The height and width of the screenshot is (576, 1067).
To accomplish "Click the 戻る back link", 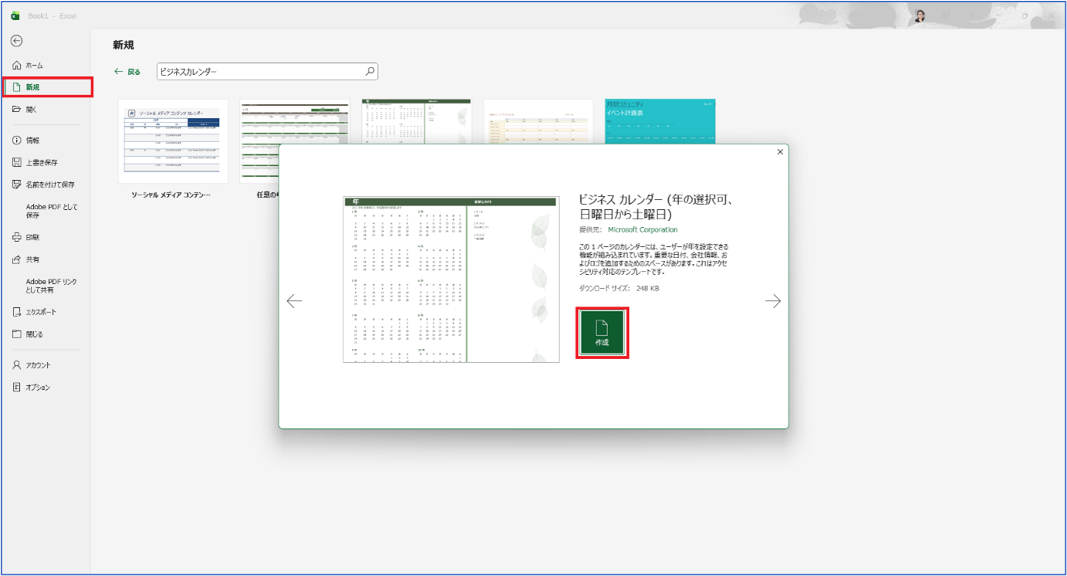I will [x=127, y=72].
